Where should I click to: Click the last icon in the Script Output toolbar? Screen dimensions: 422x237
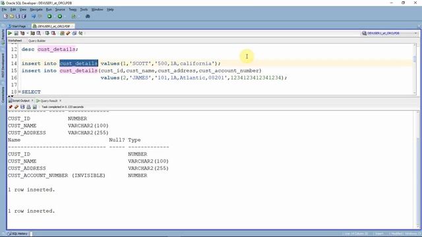(x=35, y=107)
